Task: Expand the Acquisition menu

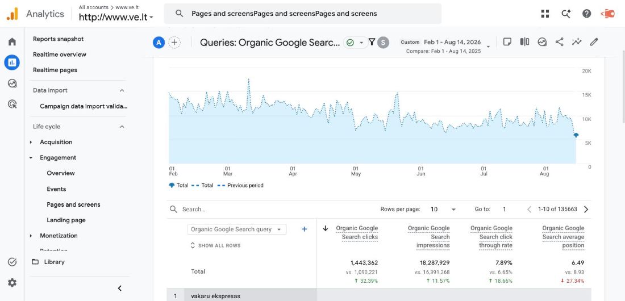Action: tap(31, 142)
